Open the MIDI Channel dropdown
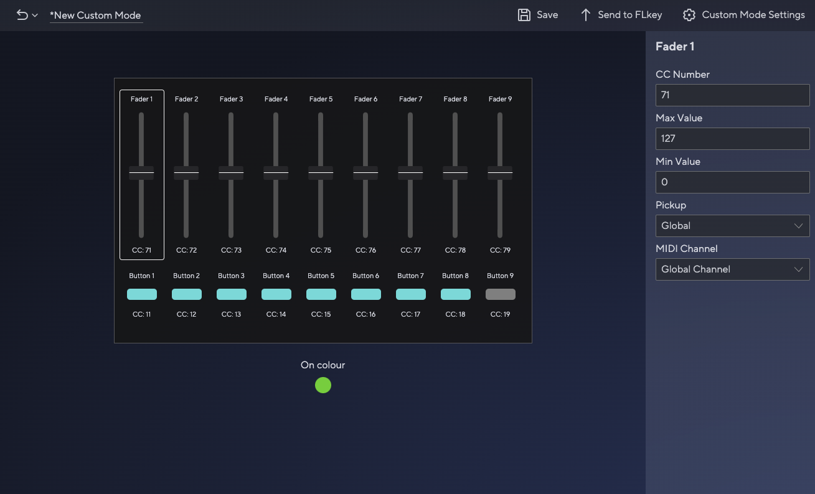 click(x=732, y=269)
